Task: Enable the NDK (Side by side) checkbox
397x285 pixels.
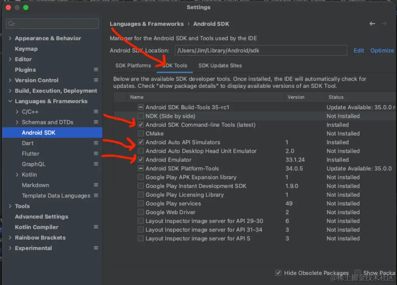Action: pyautogui.click(x=141, y=116)
